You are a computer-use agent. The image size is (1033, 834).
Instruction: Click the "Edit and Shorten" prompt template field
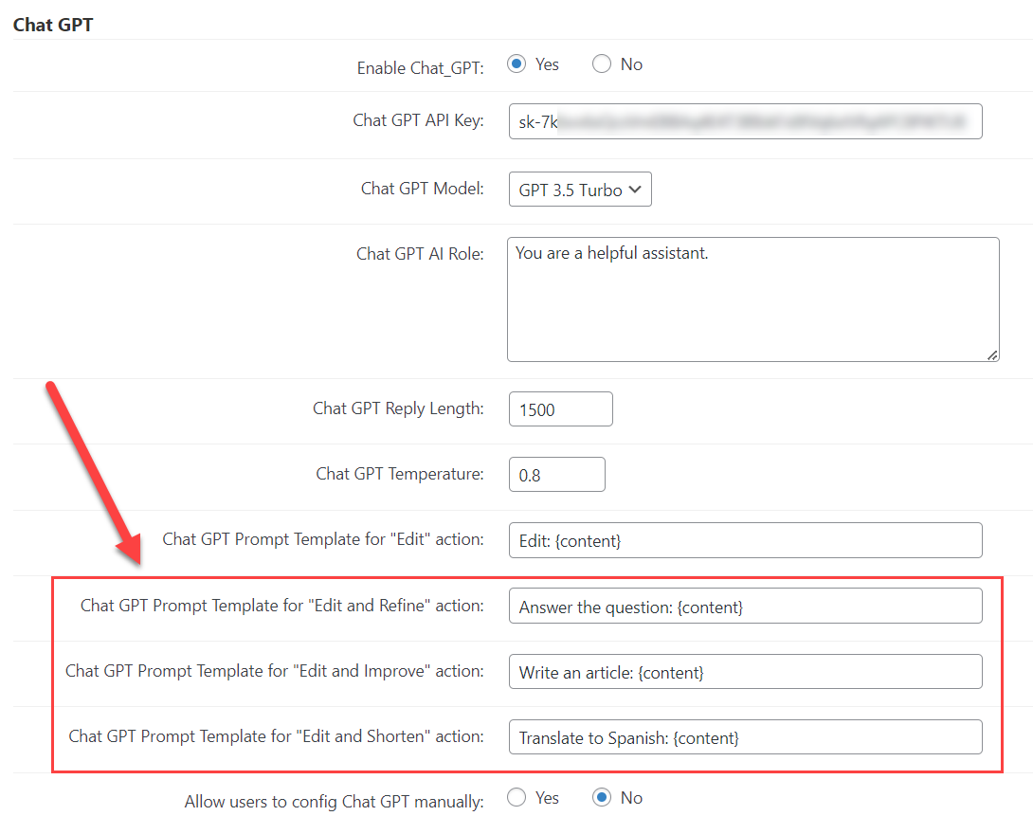(745, 737)
